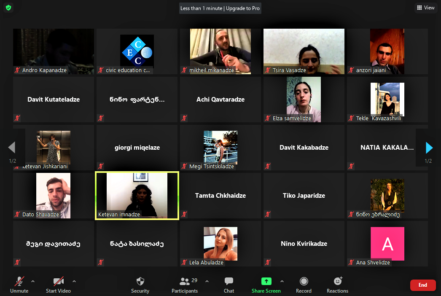The height and width of the screenshot is (296, 441).
Task: Toggle Start Video camera on
Action: pyautogui.click(x=58, y=282)
